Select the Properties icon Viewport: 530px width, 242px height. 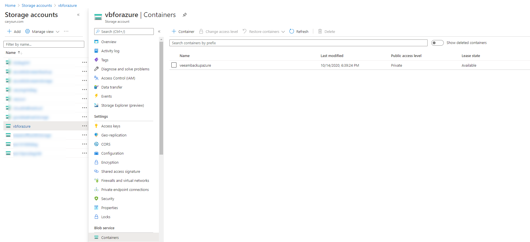96,208
